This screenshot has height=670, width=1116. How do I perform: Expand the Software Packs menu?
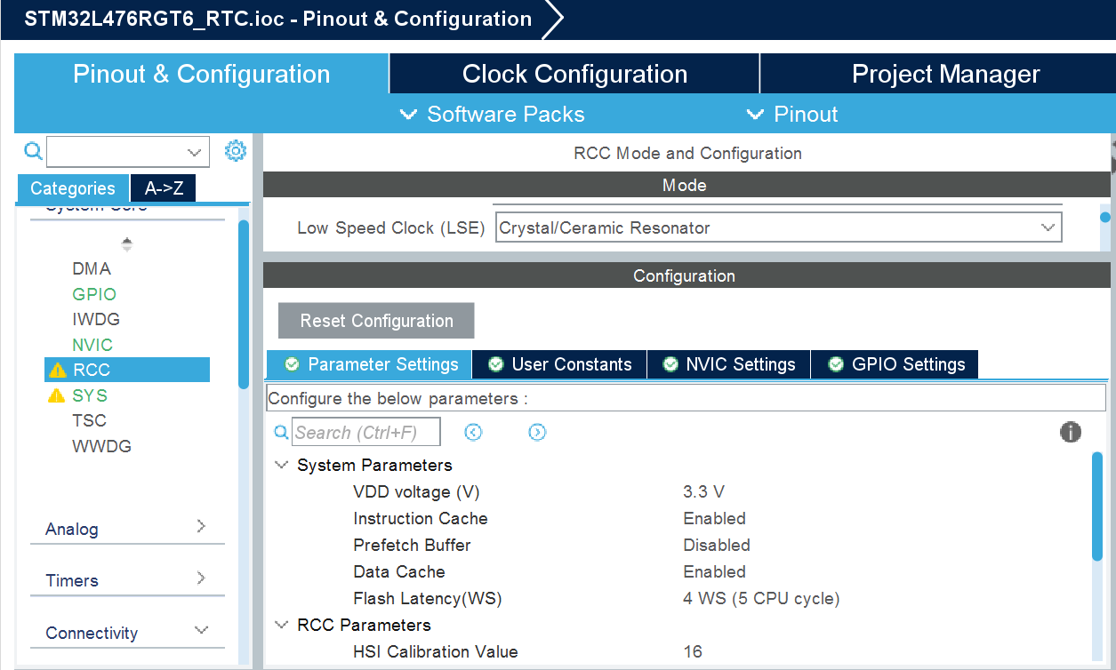(x=493, y=114)
